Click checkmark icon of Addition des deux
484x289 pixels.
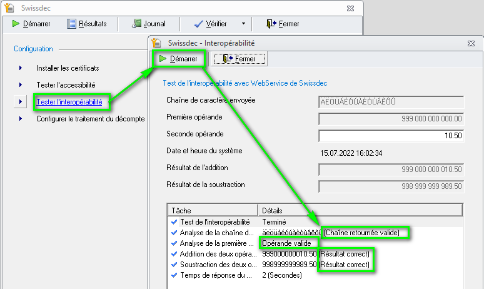point(174,254)
